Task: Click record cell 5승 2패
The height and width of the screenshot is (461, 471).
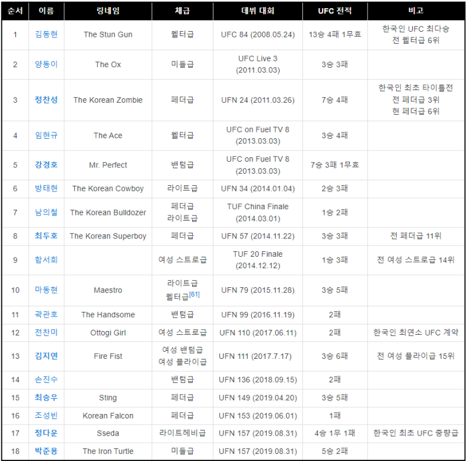Action: pos(335,451)
